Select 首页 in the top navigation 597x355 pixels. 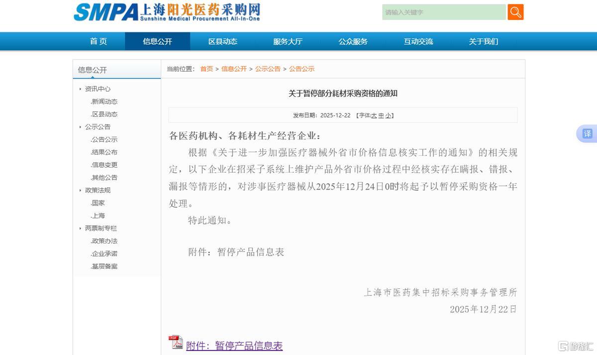click(99, 41)
